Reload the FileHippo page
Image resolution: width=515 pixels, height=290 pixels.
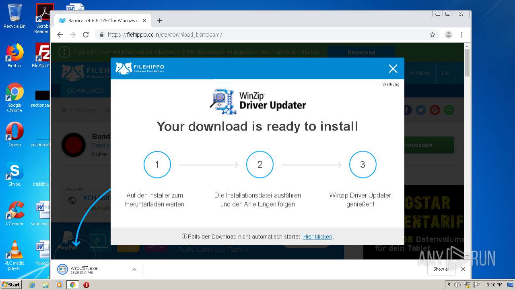(x=86, y=35)
